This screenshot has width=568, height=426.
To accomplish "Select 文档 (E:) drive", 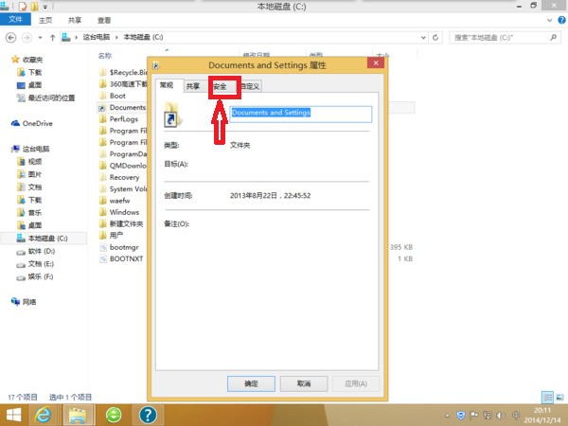I will (35, 264).
